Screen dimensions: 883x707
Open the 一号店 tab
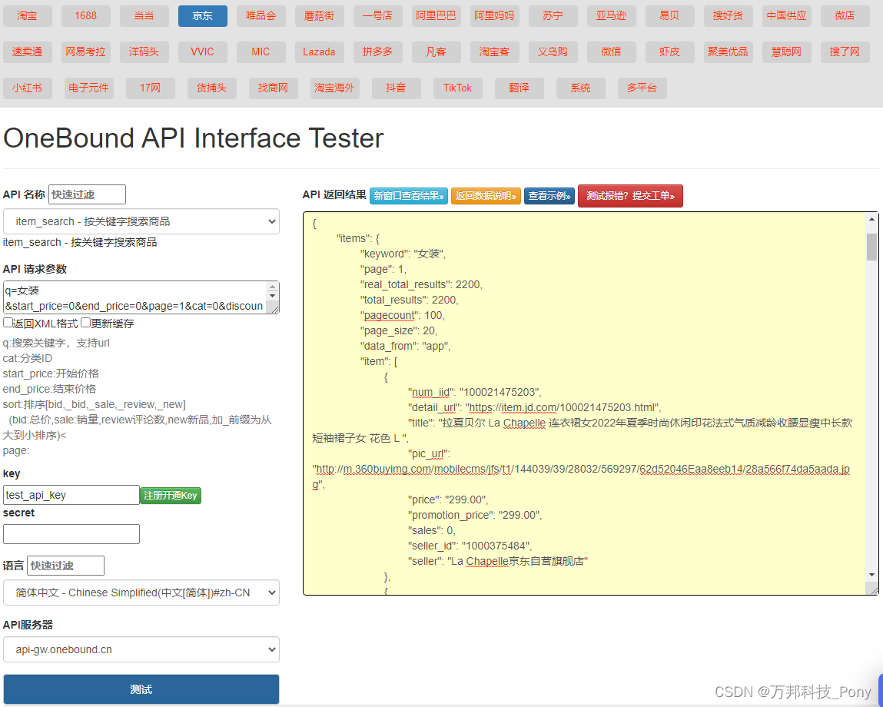378,16
